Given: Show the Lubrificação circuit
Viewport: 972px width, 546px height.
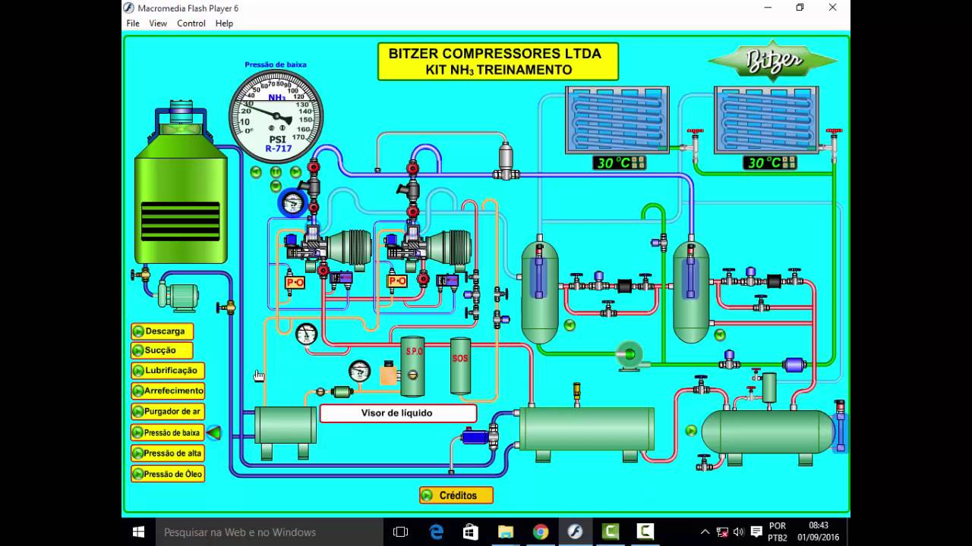Looking at the screenshot, I should pos(168,371).
